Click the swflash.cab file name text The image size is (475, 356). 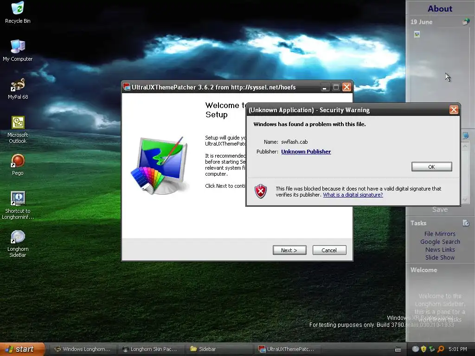295,142
